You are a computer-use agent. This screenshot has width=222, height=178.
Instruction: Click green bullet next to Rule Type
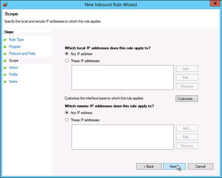(5, 40)
